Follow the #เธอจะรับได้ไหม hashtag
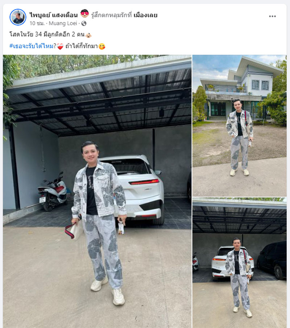 click(x=32, y=46)
